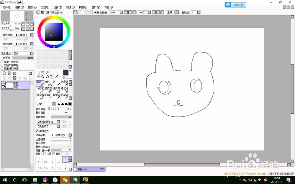Open 混合模式 layer blend dropdown
295x184 pixels.
[x=32, y=54]
